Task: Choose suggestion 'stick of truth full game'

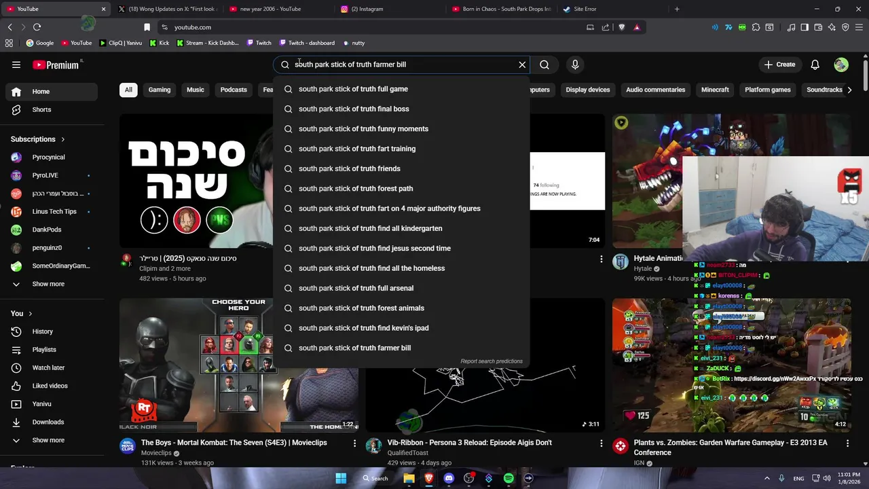Action: pyautogui.click(x=401, y=89)
